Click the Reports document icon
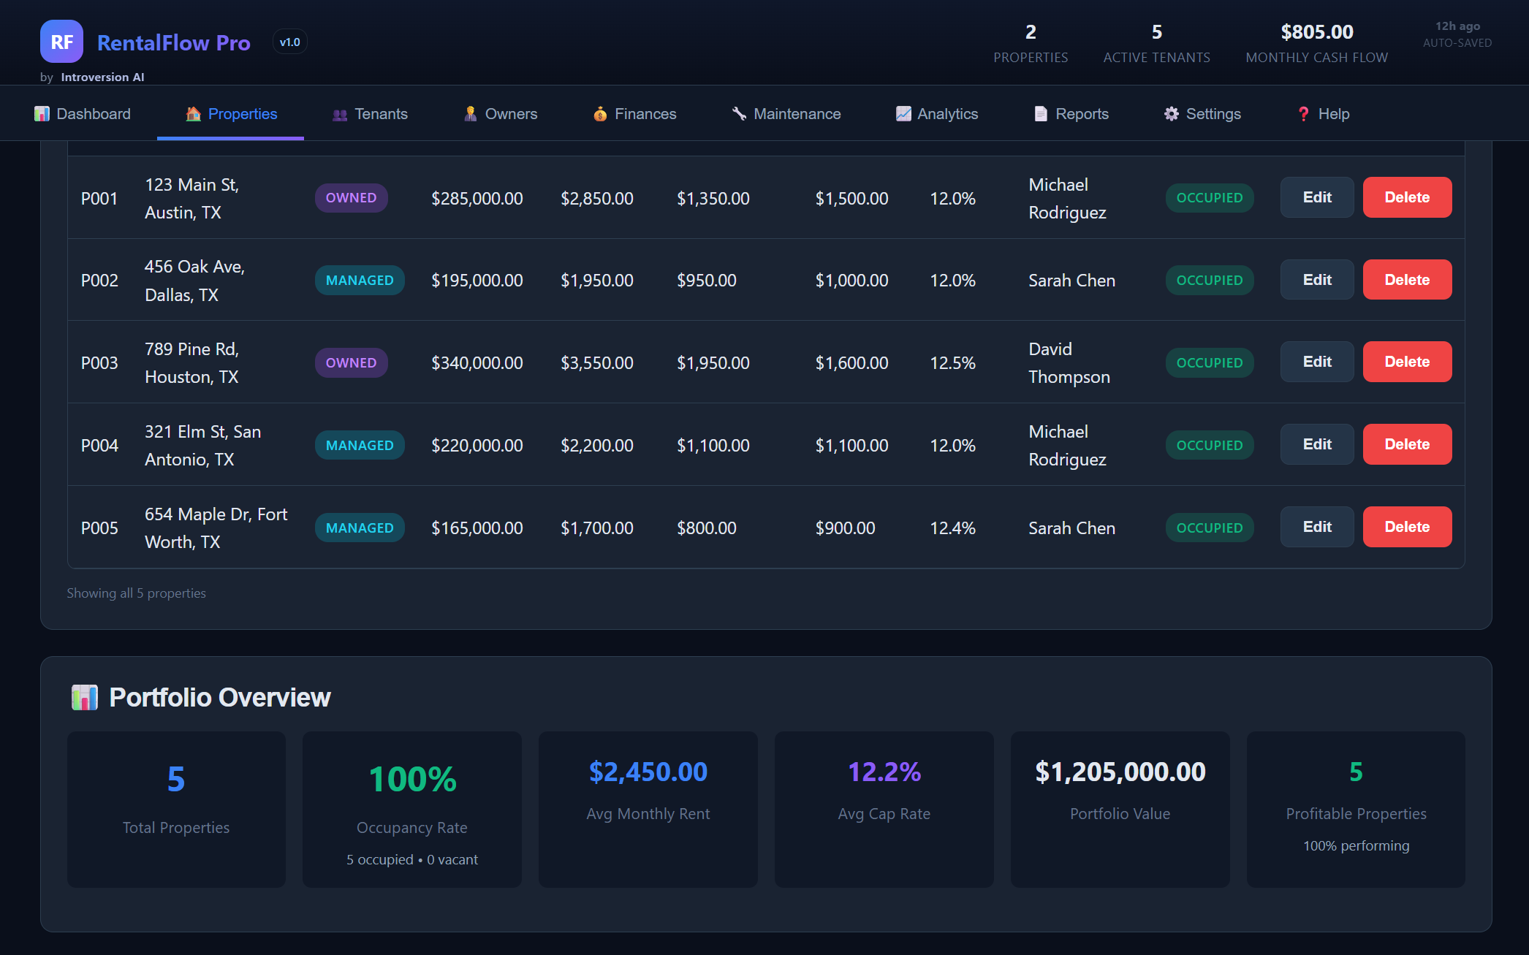This screenshot has width=1529, height=955. [x=1040, y=114]
